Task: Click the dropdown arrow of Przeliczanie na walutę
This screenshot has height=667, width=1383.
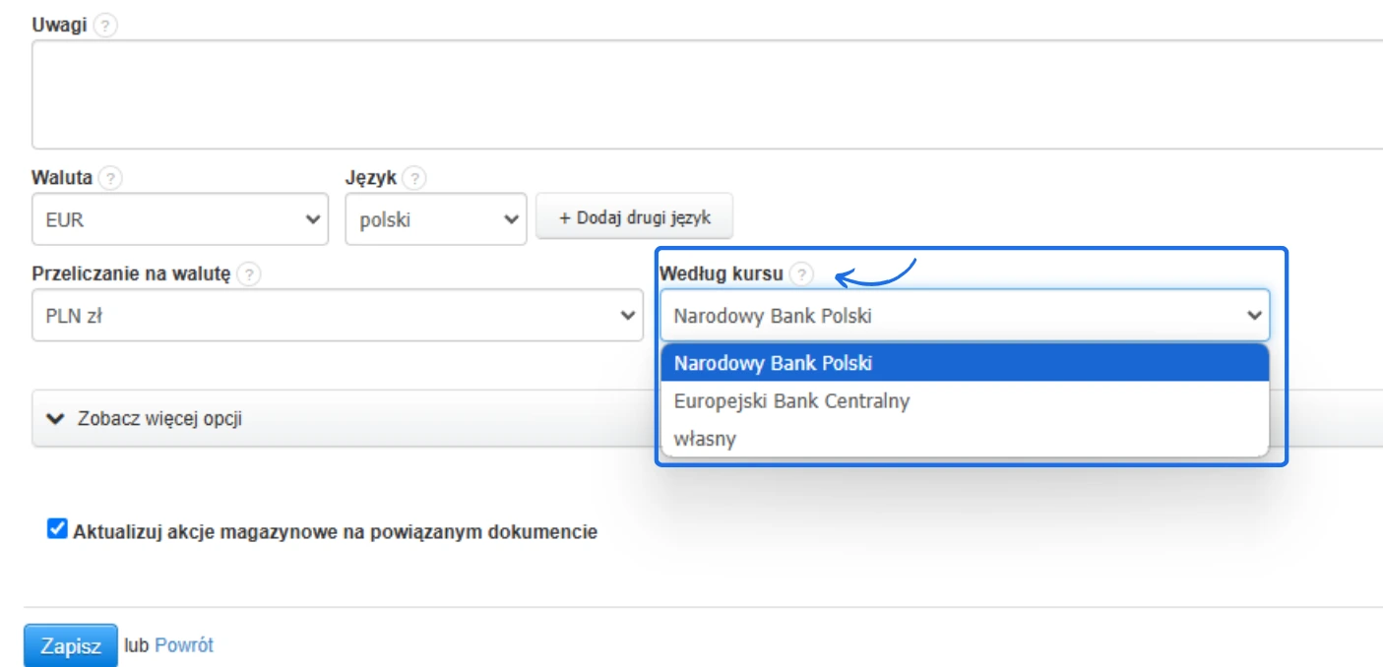Action: [630, 316]
